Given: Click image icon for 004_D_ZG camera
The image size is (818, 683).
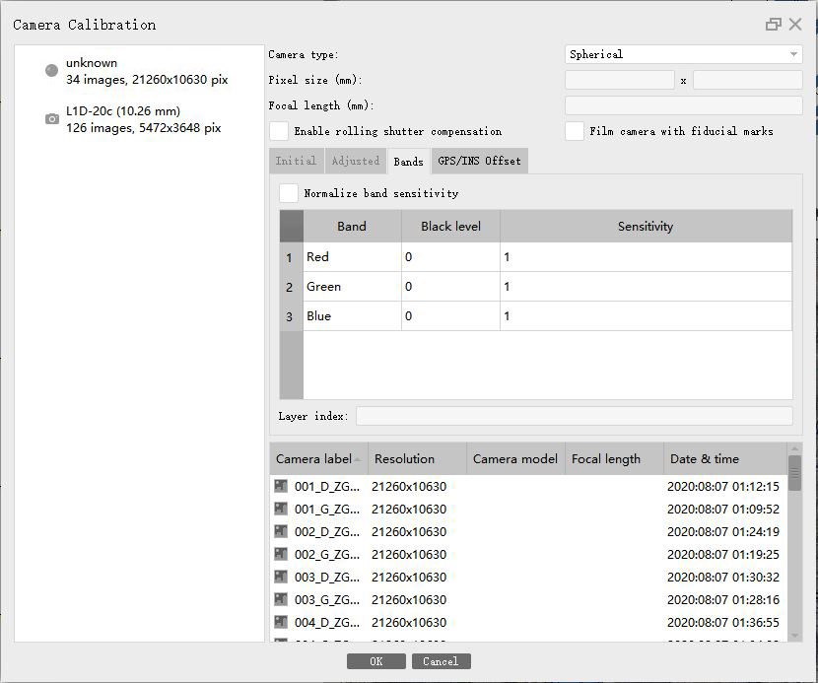Looking at the screenshot, I should pos(281,622).
